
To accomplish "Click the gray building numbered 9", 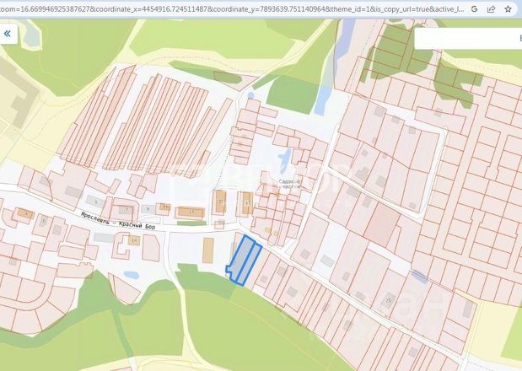I will point(148,209).
